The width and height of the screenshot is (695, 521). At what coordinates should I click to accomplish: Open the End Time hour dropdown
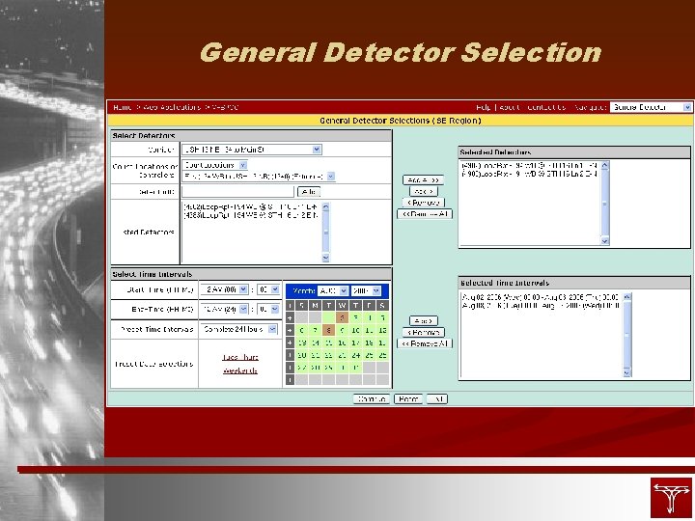[224, 309]
